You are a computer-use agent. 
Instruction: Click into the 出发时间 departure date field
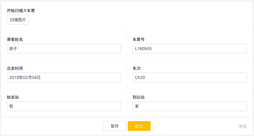coord(64,77)
